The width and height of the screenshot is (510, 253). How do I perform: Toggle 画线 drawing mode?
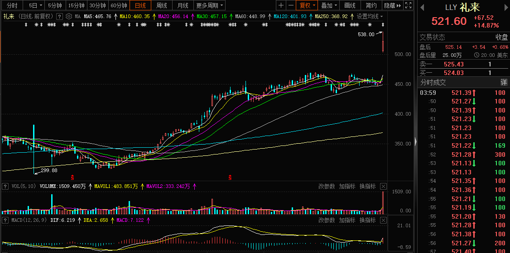[350, 5]
